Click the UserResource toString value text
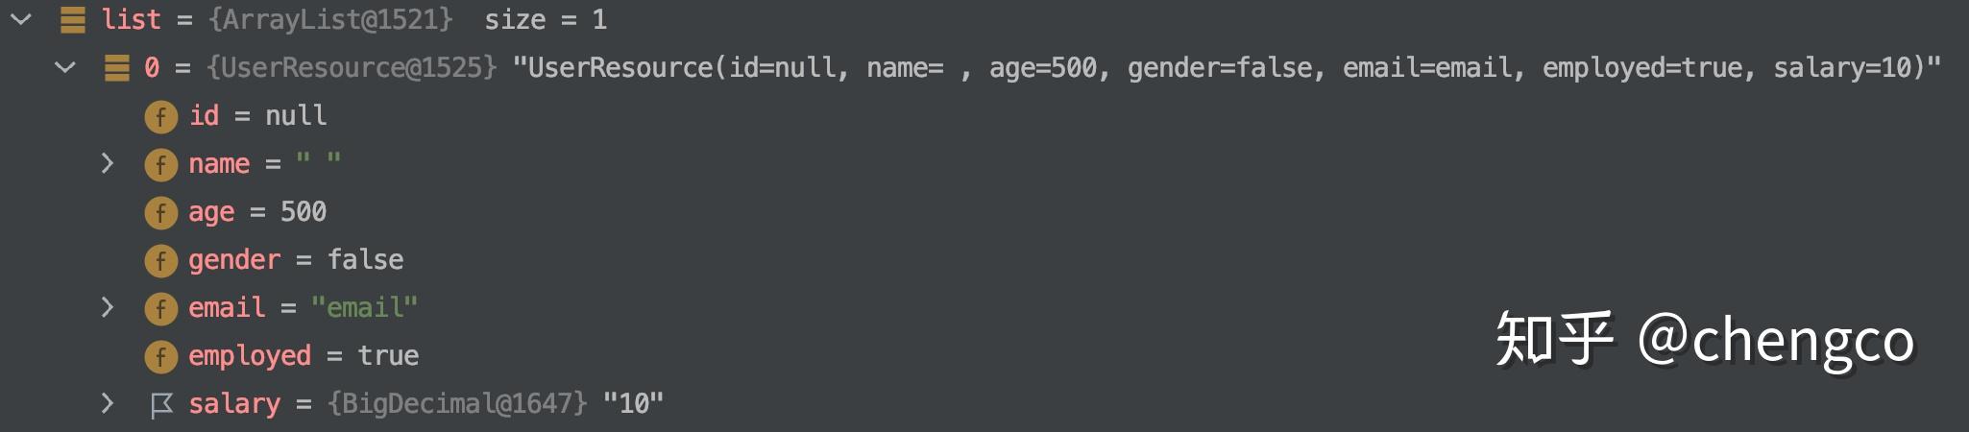Image resolution: width=1969 pixels, height=432 pixels. click(x=1226, y=68)
